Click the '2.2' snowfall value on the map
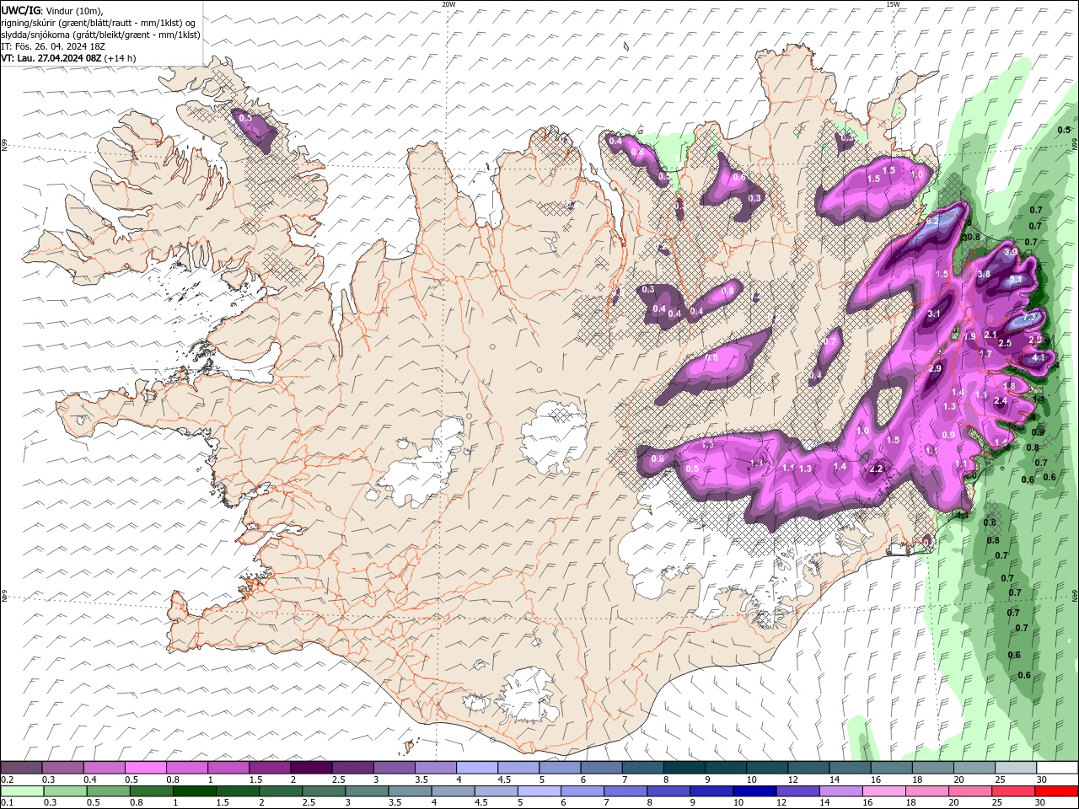Screen dimensions: 1079x809 pos(876,469)
